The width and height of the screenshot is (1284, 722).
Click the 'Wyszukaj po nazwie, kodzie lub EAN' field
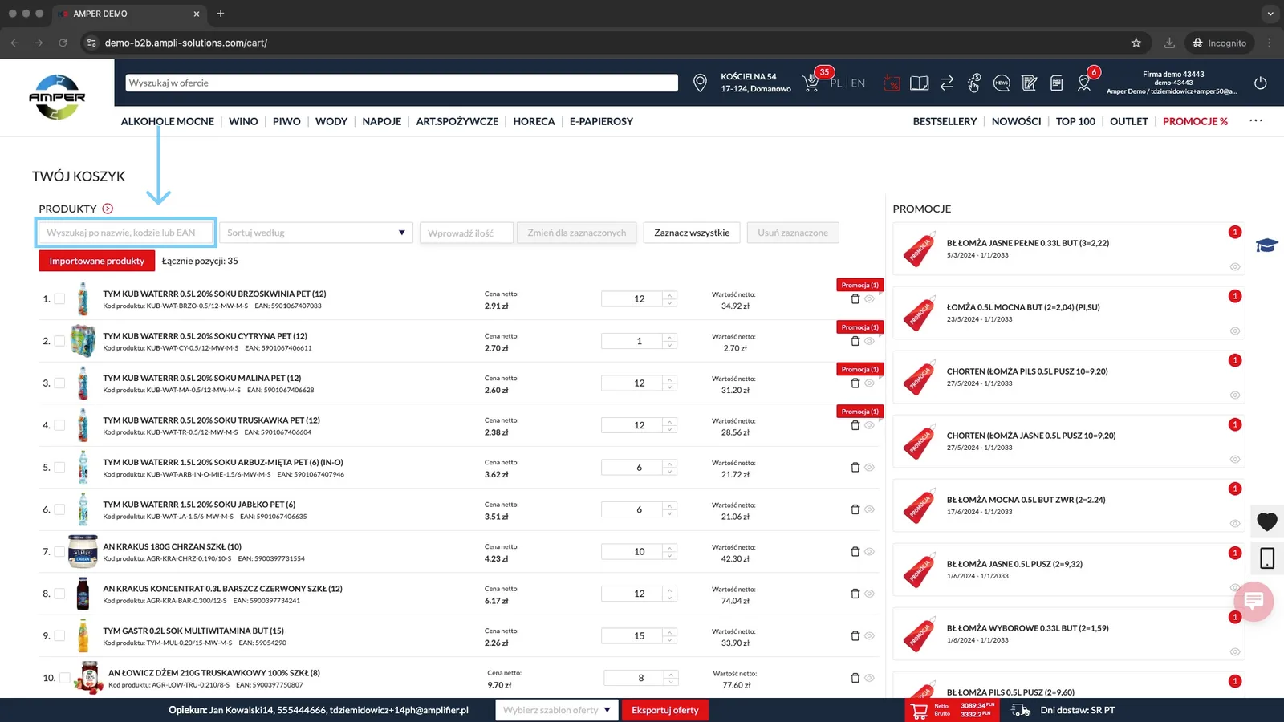click(x=126, y=233)
